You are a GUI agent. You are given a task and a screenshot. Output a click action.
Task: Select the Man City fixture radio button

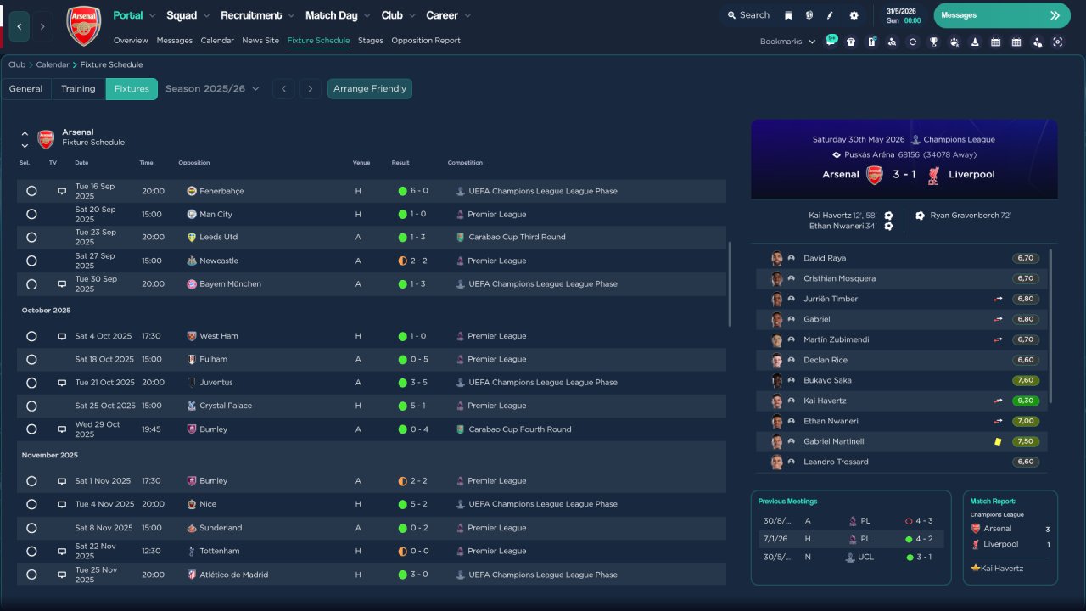[31, 215]
